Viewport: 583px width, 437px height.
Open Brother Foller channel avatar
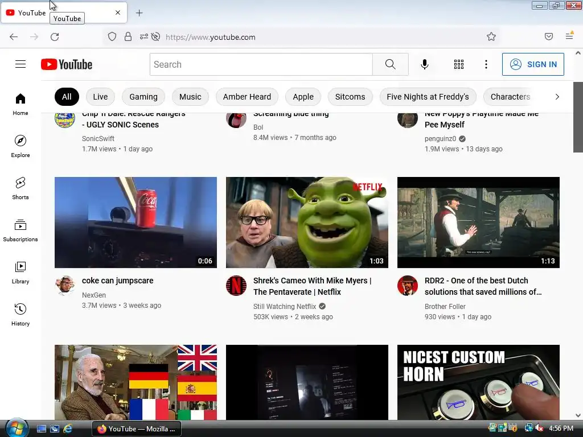[408, 286]
